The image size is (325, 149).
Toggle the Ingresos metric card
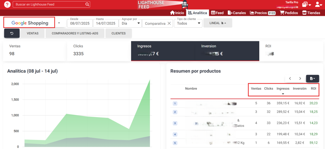(163, 51)
